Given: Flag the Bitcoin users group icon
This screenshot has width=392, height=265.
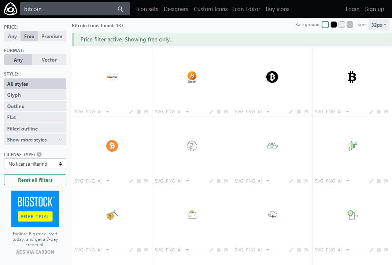Looking at the screenshot, I should [x=306, y=181].
